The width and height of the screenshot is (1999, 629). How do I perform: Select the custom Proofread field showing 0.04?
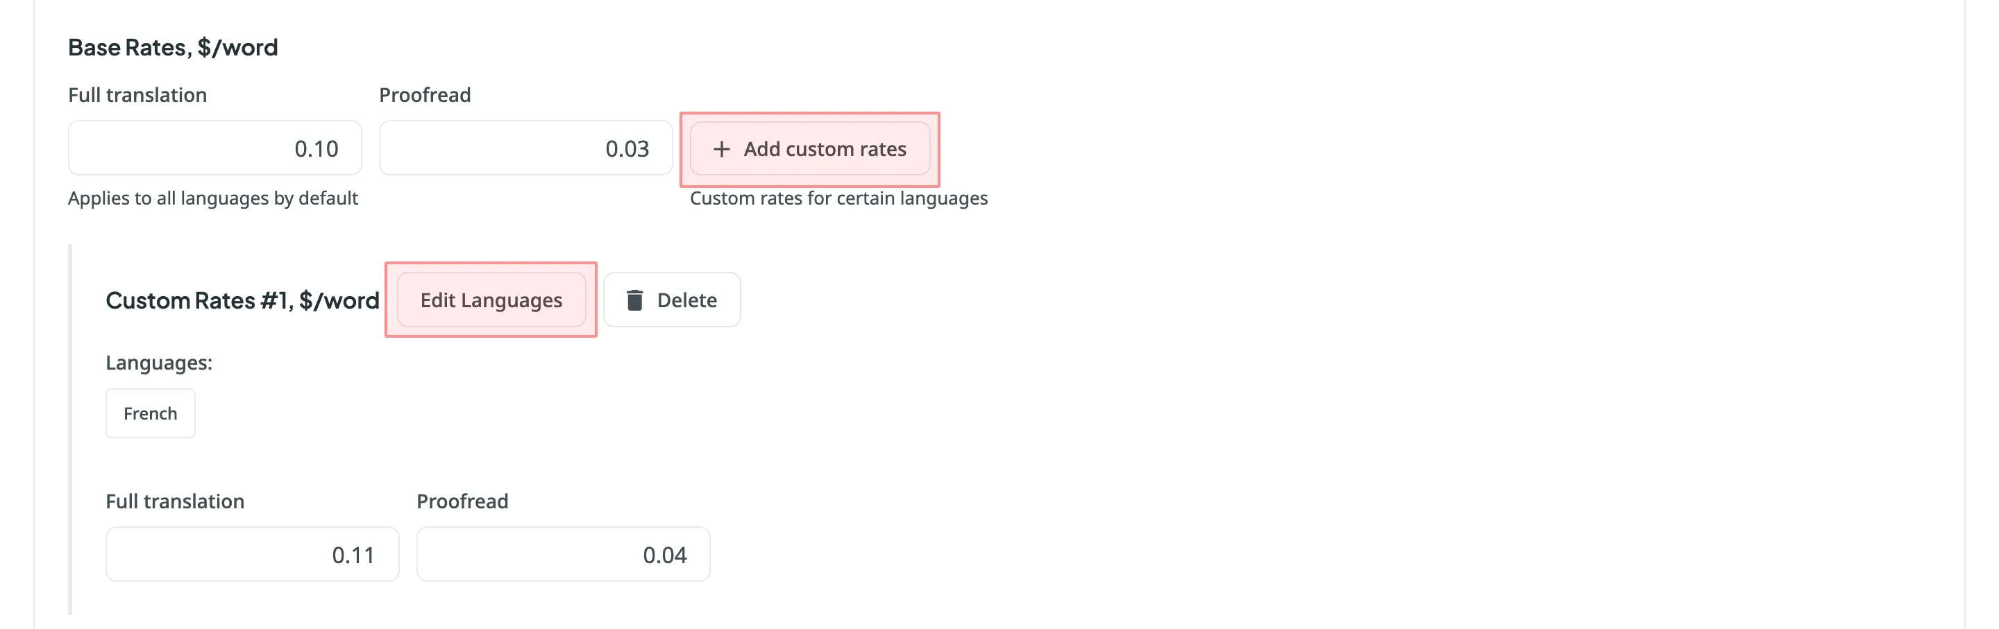pos(563,553)
